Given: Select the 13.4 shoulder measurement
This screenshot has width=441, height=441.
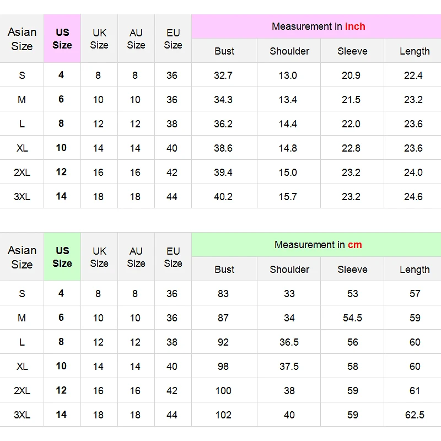Looking at the screenshot, I should pos(288,100).
